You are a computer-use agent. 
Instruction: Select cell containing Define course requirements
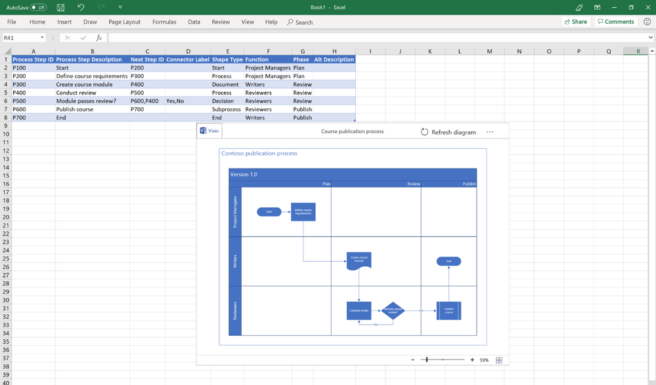tap(92, 76)
